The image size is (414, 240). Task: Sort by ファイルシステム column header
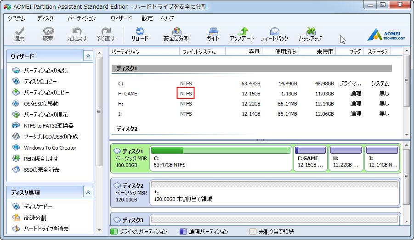[x=202, y=51]
